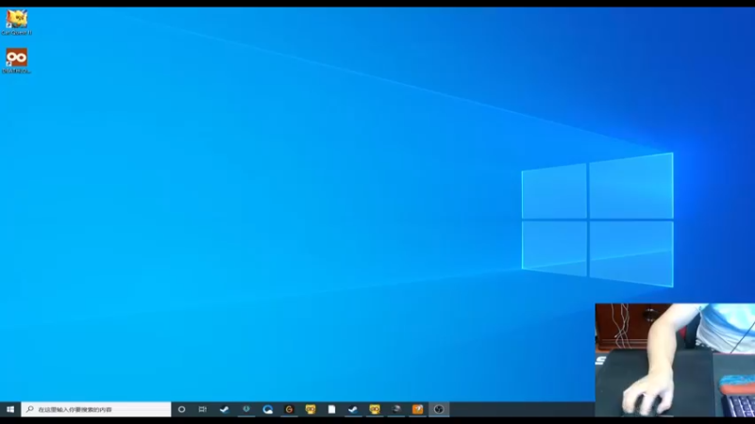Open the orange square app on taskbar
The image size is (755, 424).
tap(417, 409)
